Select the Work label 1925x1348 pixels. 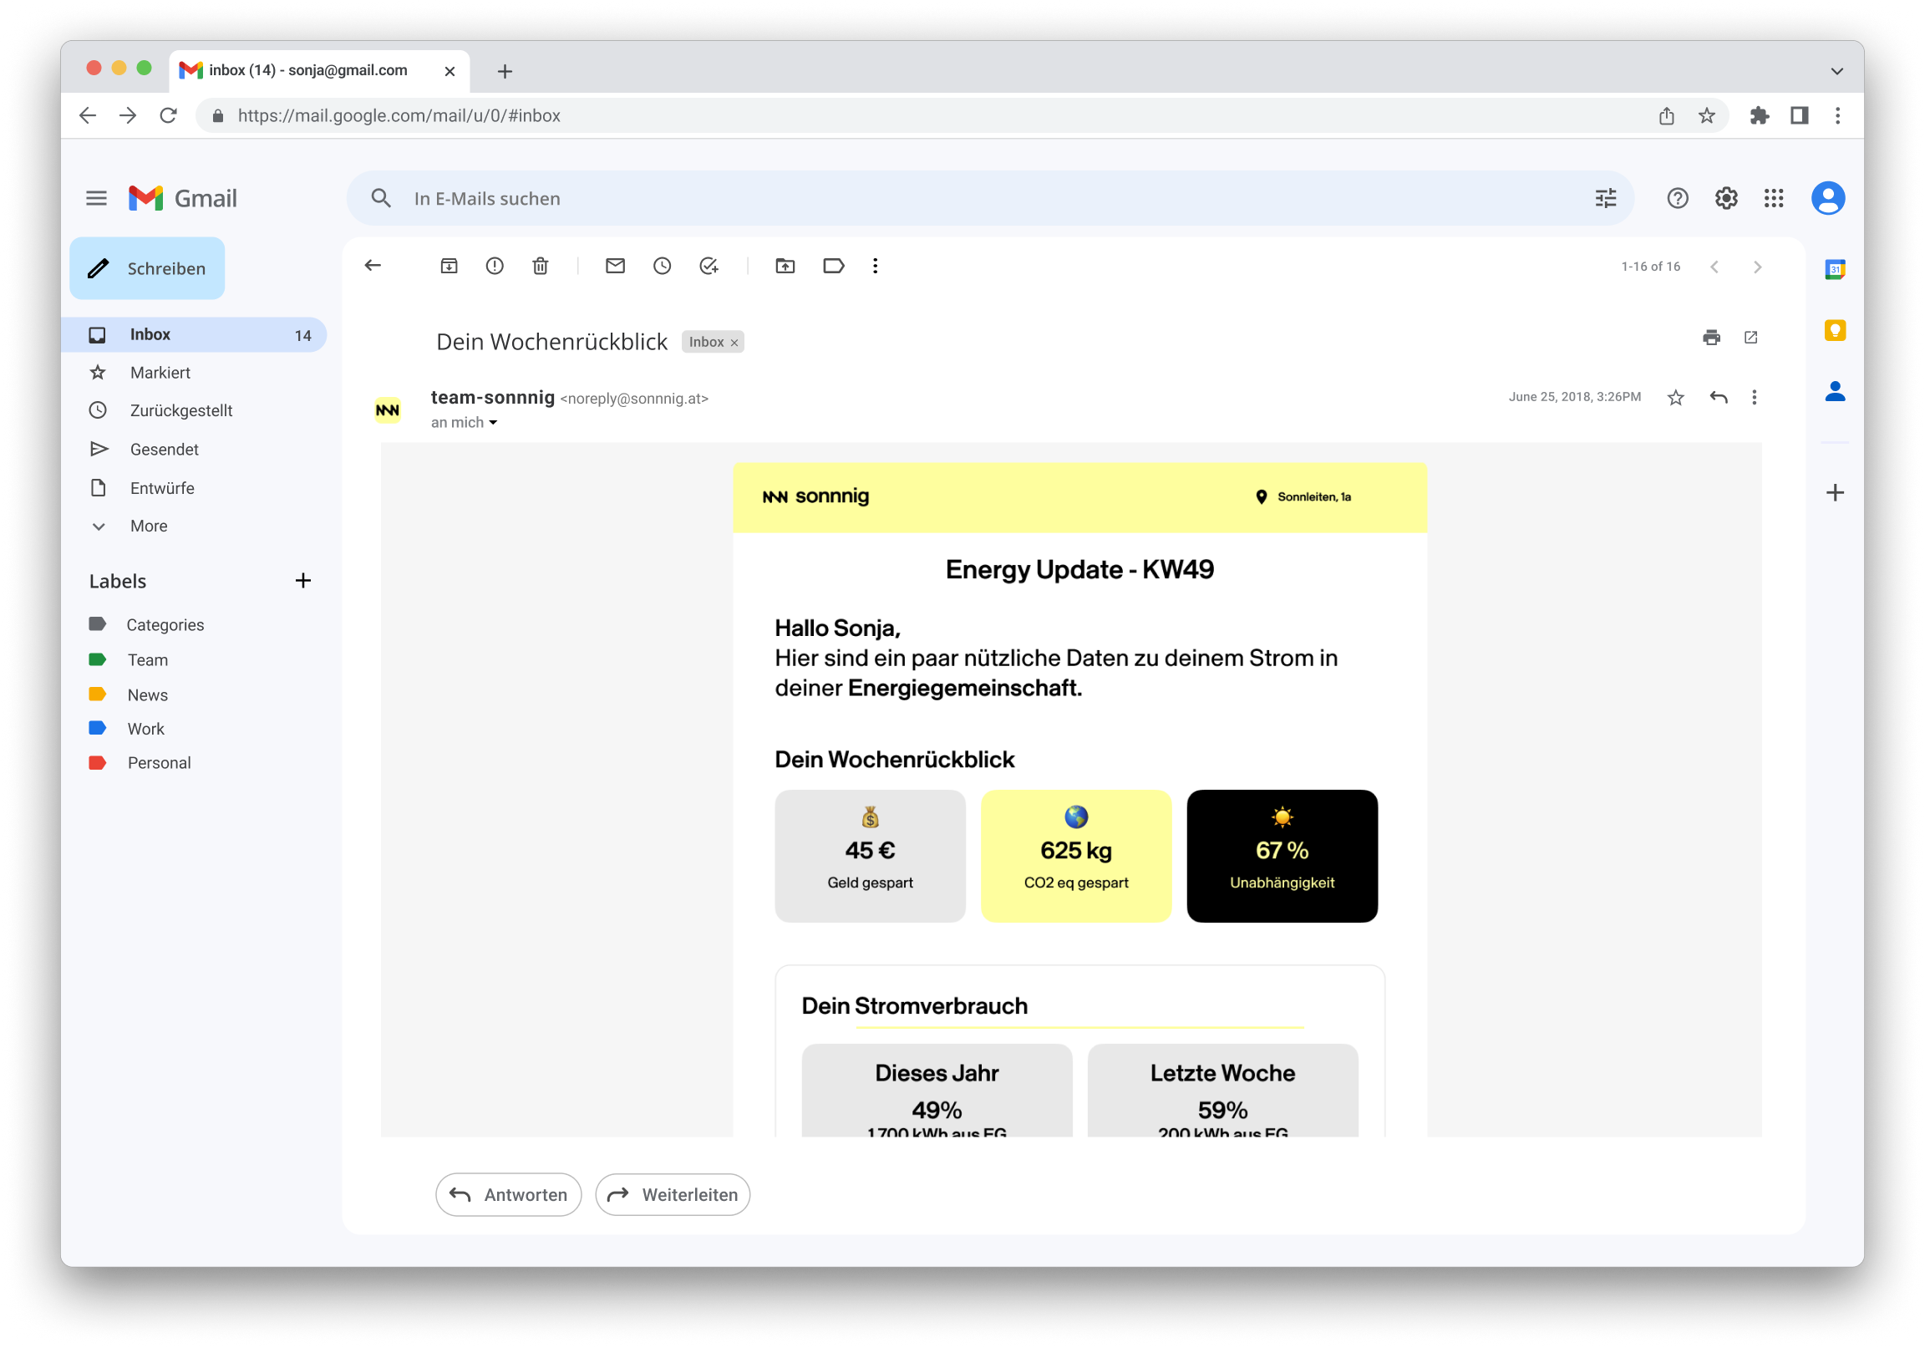[x=146, y=729]
